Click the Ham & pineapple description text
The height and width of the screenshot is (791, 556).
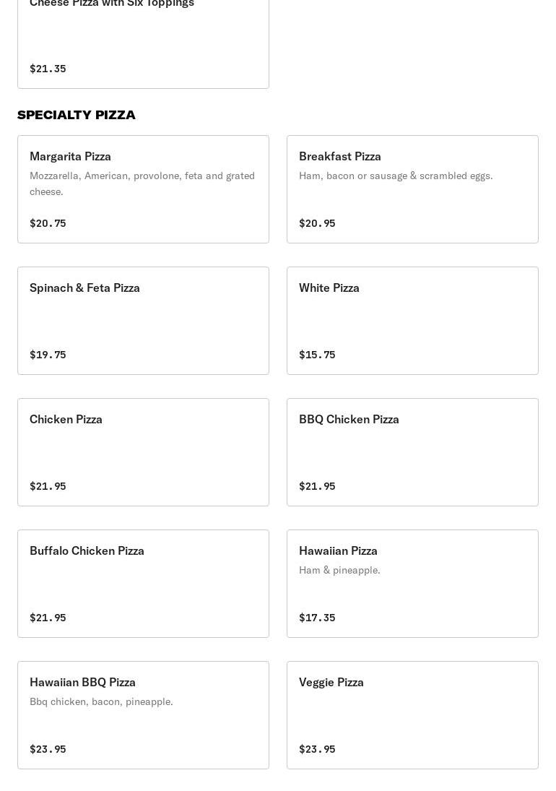coord(340,570)
